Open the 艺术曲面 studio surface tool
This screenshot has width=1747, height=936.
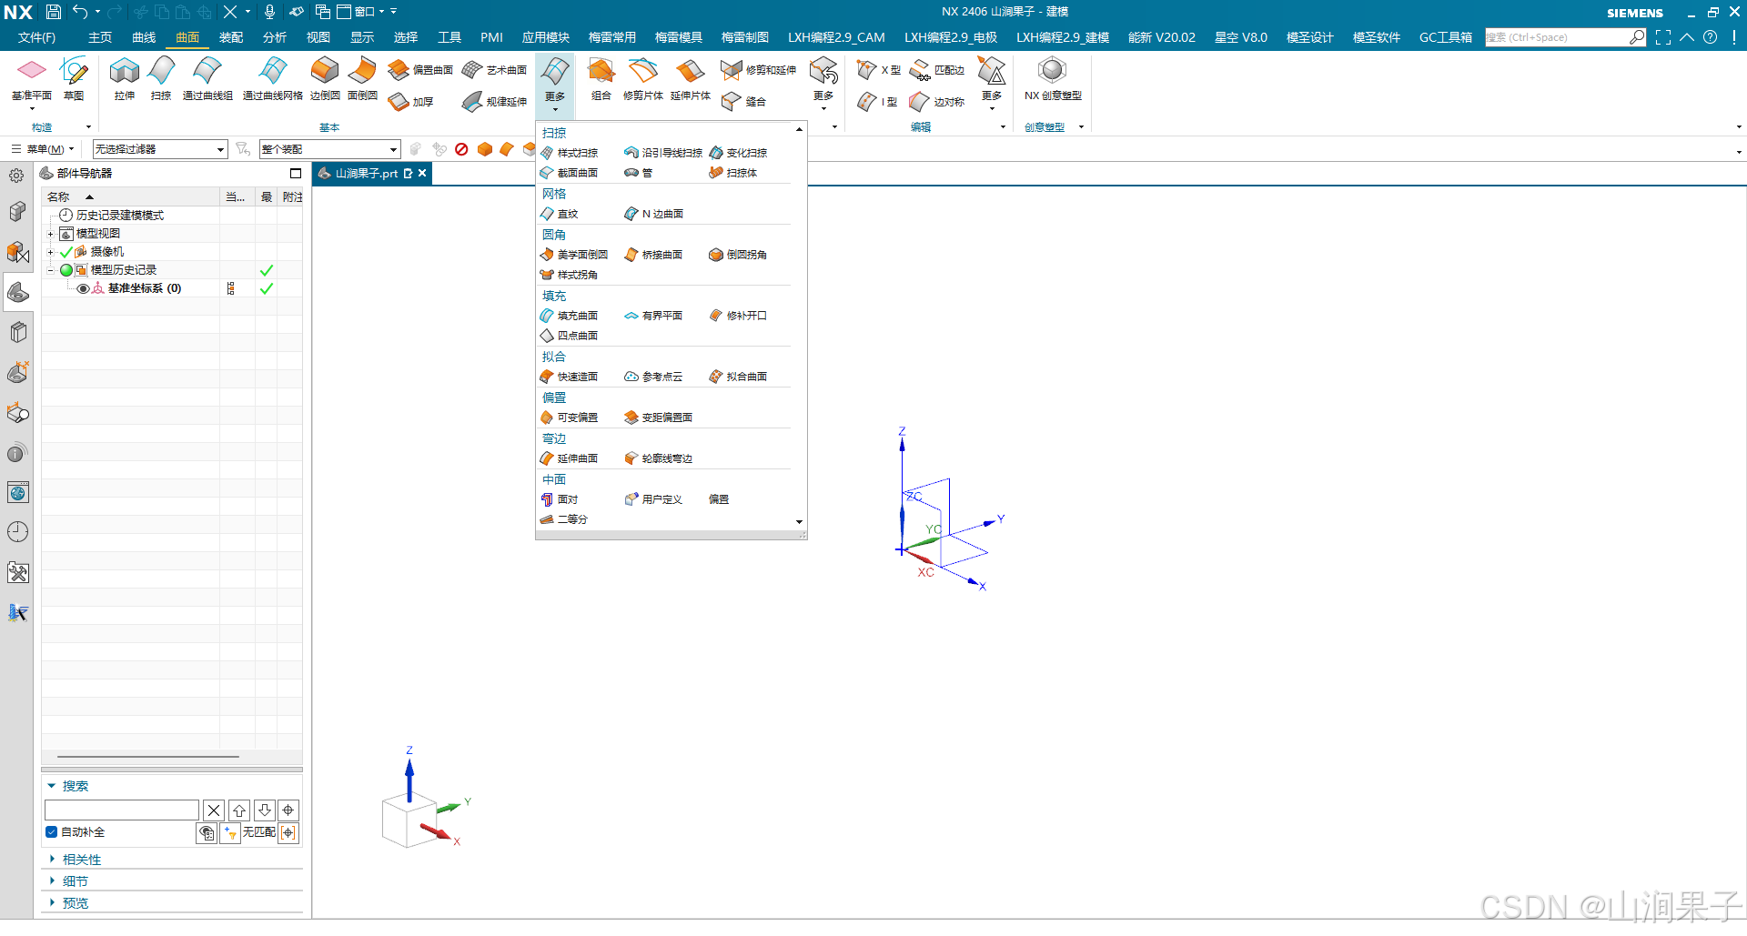click(494, 70)
